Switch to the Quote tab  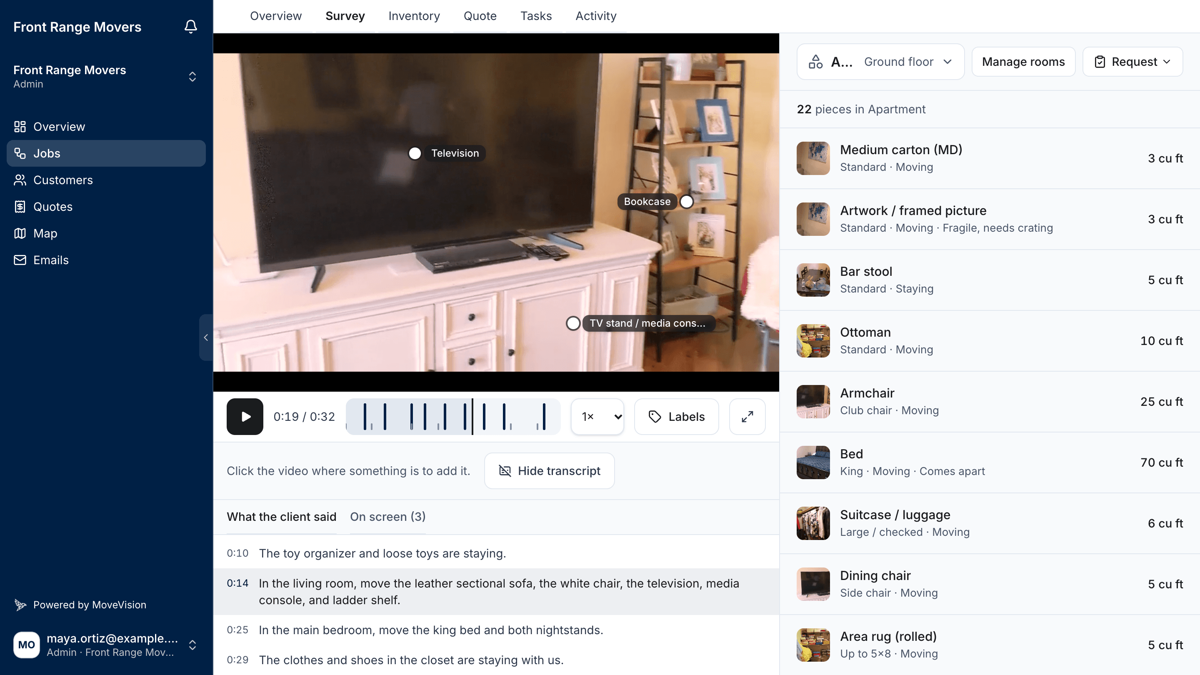(480, 16)
